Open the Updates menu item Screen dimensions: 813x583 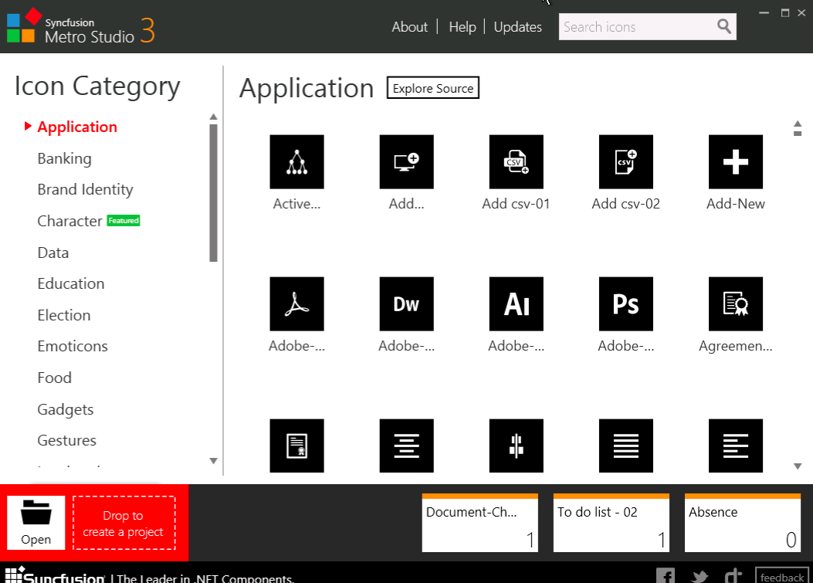(517, 27)
